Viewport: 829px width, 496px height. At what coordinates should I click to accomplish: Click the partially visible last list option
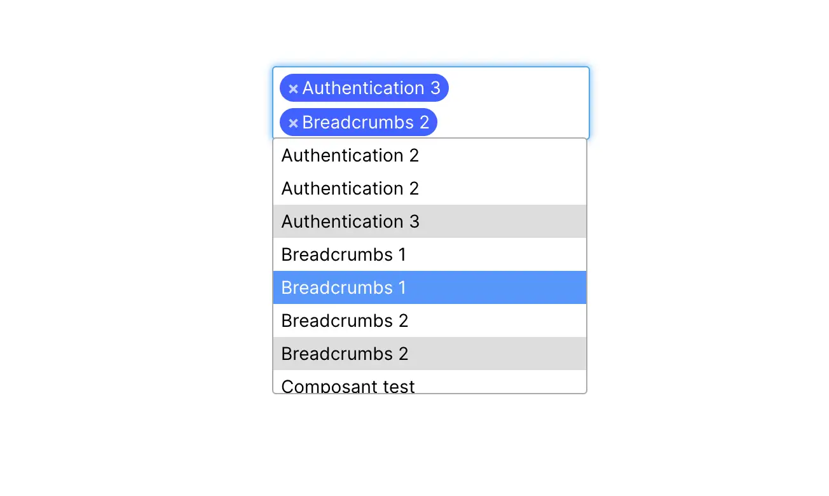(x=430, y=382)
